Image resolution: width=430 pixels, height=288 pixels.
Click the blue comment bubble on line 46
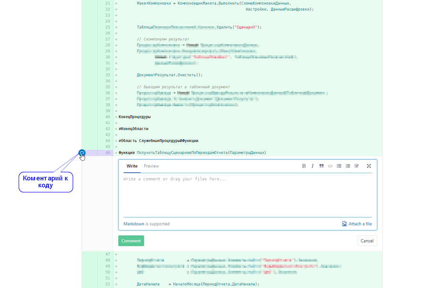82,153
